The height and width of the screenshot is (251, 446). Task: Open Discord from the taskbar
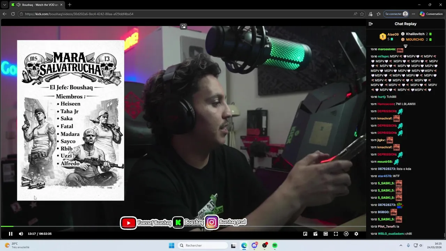[x=254, y=245]
